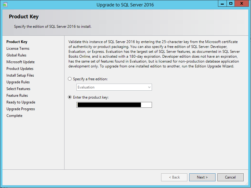Image resolution: width=251 pixels, height=188 pixels.
Task: Select the Complete step
Action: click(x=14, y=115)
